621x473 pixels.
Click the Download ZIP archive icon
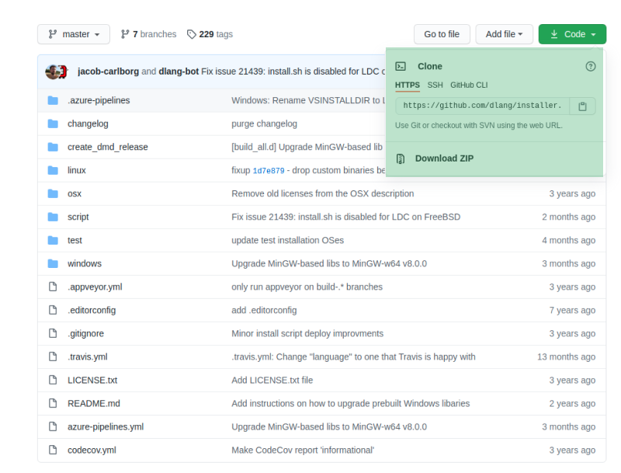point(401,158)
